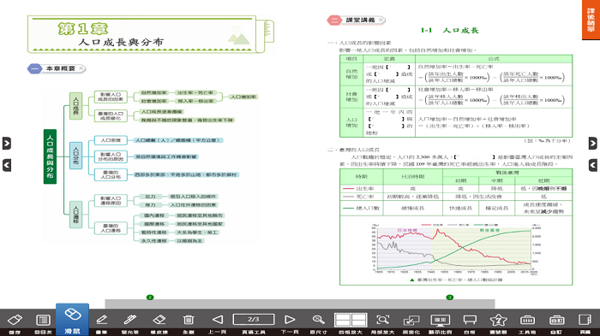600x336 pixels.
Task: Open the orange 課後練習 side tab
Action: [591, 20]
